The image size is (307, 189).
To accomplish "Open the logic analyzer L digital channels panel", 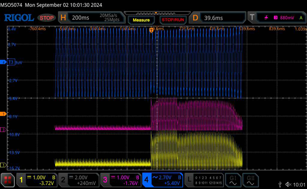I will [x=204, y=180].
